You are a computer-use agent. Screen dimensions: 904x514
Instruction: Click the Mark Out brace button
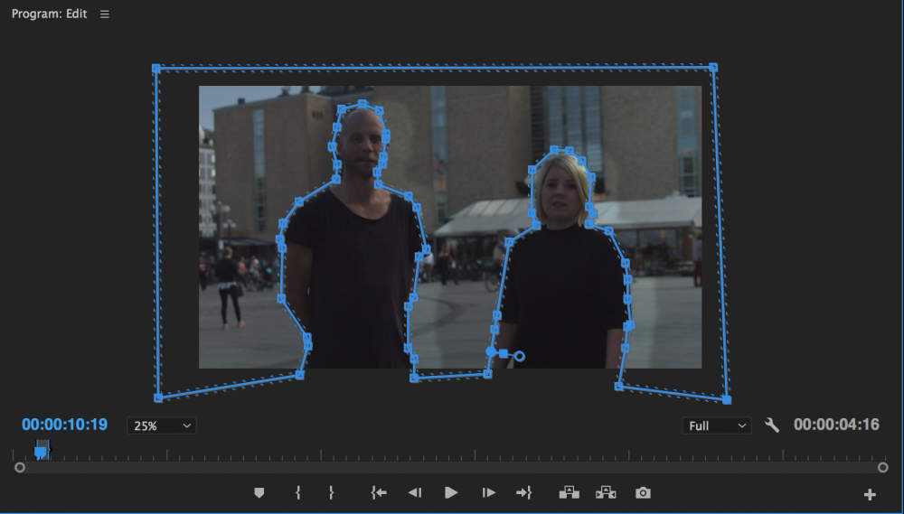332,492
